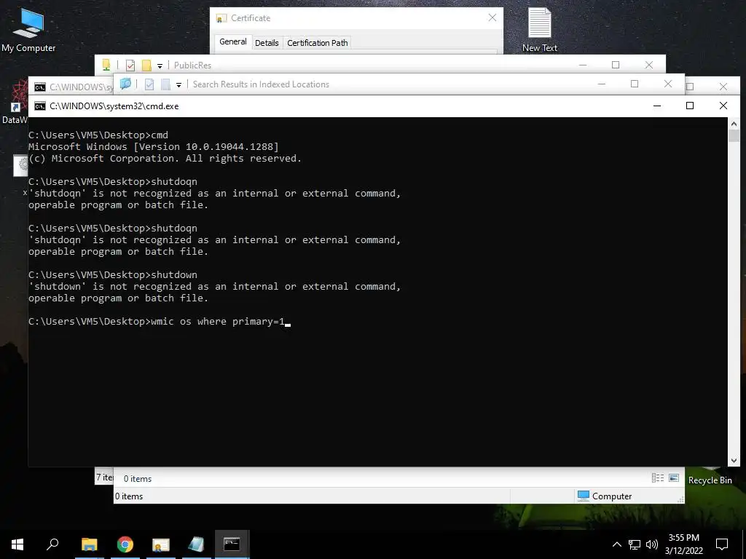
Task: Open the network status tray icon
Action: [635, 544]
